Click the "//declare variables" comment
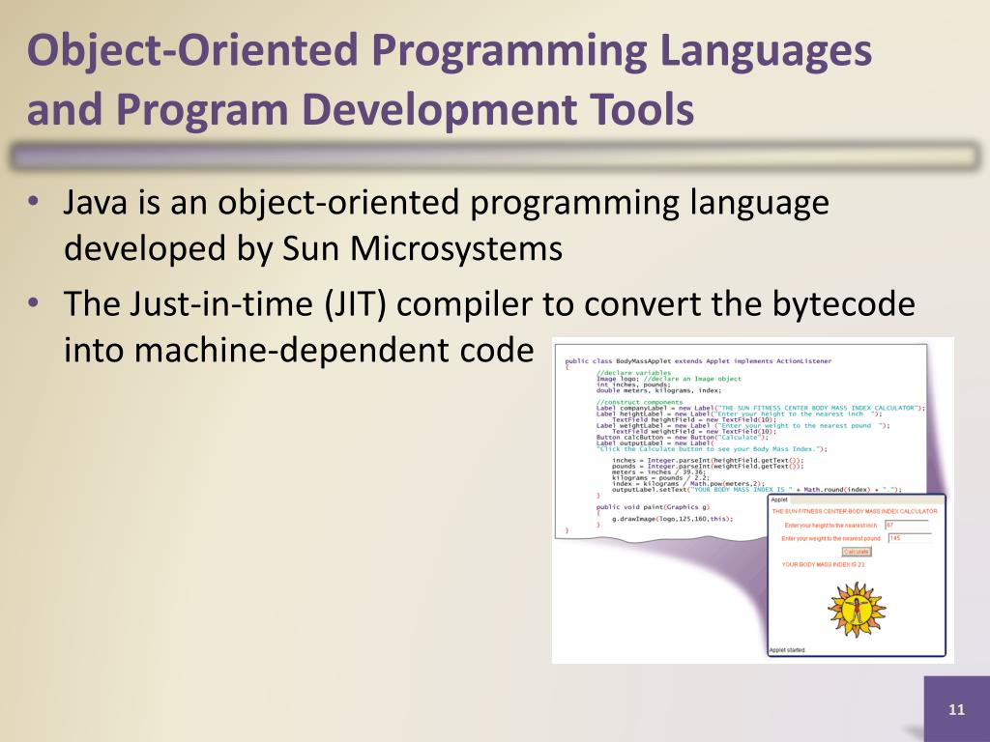The image size is (990, 742). click(634, 373)
